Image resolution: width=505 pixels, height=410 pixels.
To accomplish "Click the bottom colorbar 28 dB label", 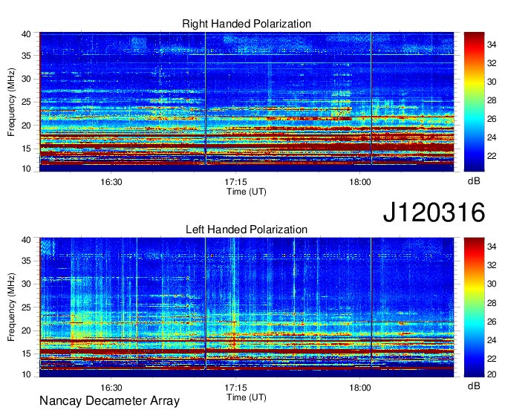I will [492, 303].
